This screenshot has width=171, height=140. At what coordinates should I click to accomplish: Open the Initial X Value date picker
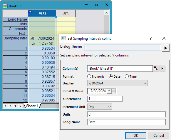point(109,91)
